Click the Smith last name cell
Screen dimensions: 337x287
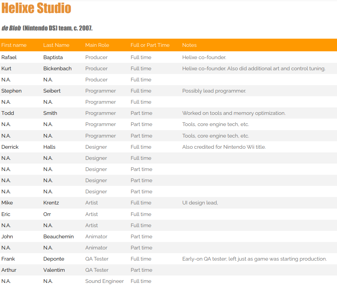(50, 113)
